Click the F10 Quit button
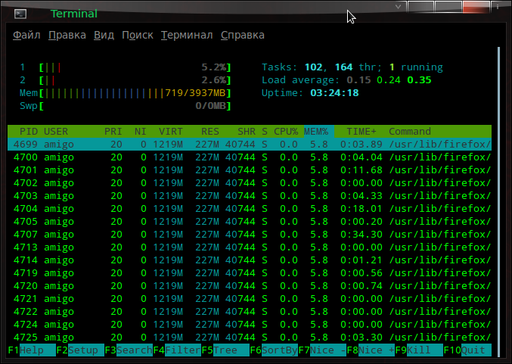This screenshot has height=364, width=512. coord(467,350)
